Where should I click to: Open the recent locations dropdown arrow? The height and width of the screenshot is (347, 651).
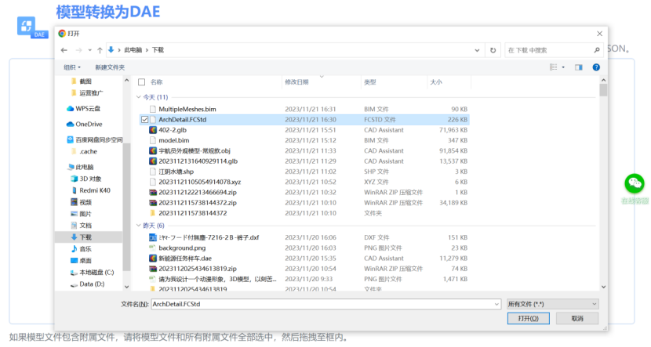pos(89,50)
